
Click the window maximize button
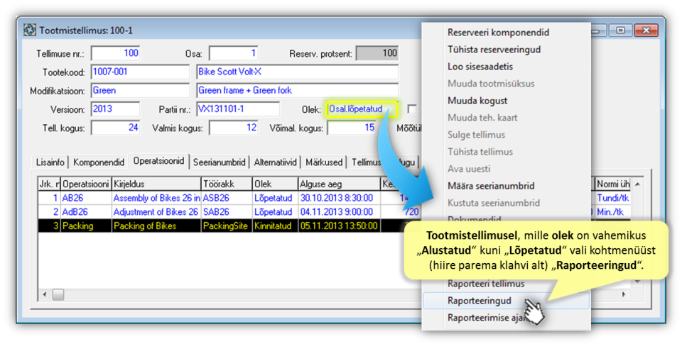[x=621, y=30]
